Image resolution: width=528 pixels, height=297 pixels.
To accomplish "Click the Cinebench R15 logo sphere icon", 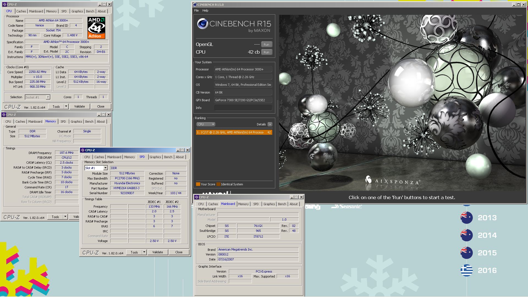I will pos(202,24).
